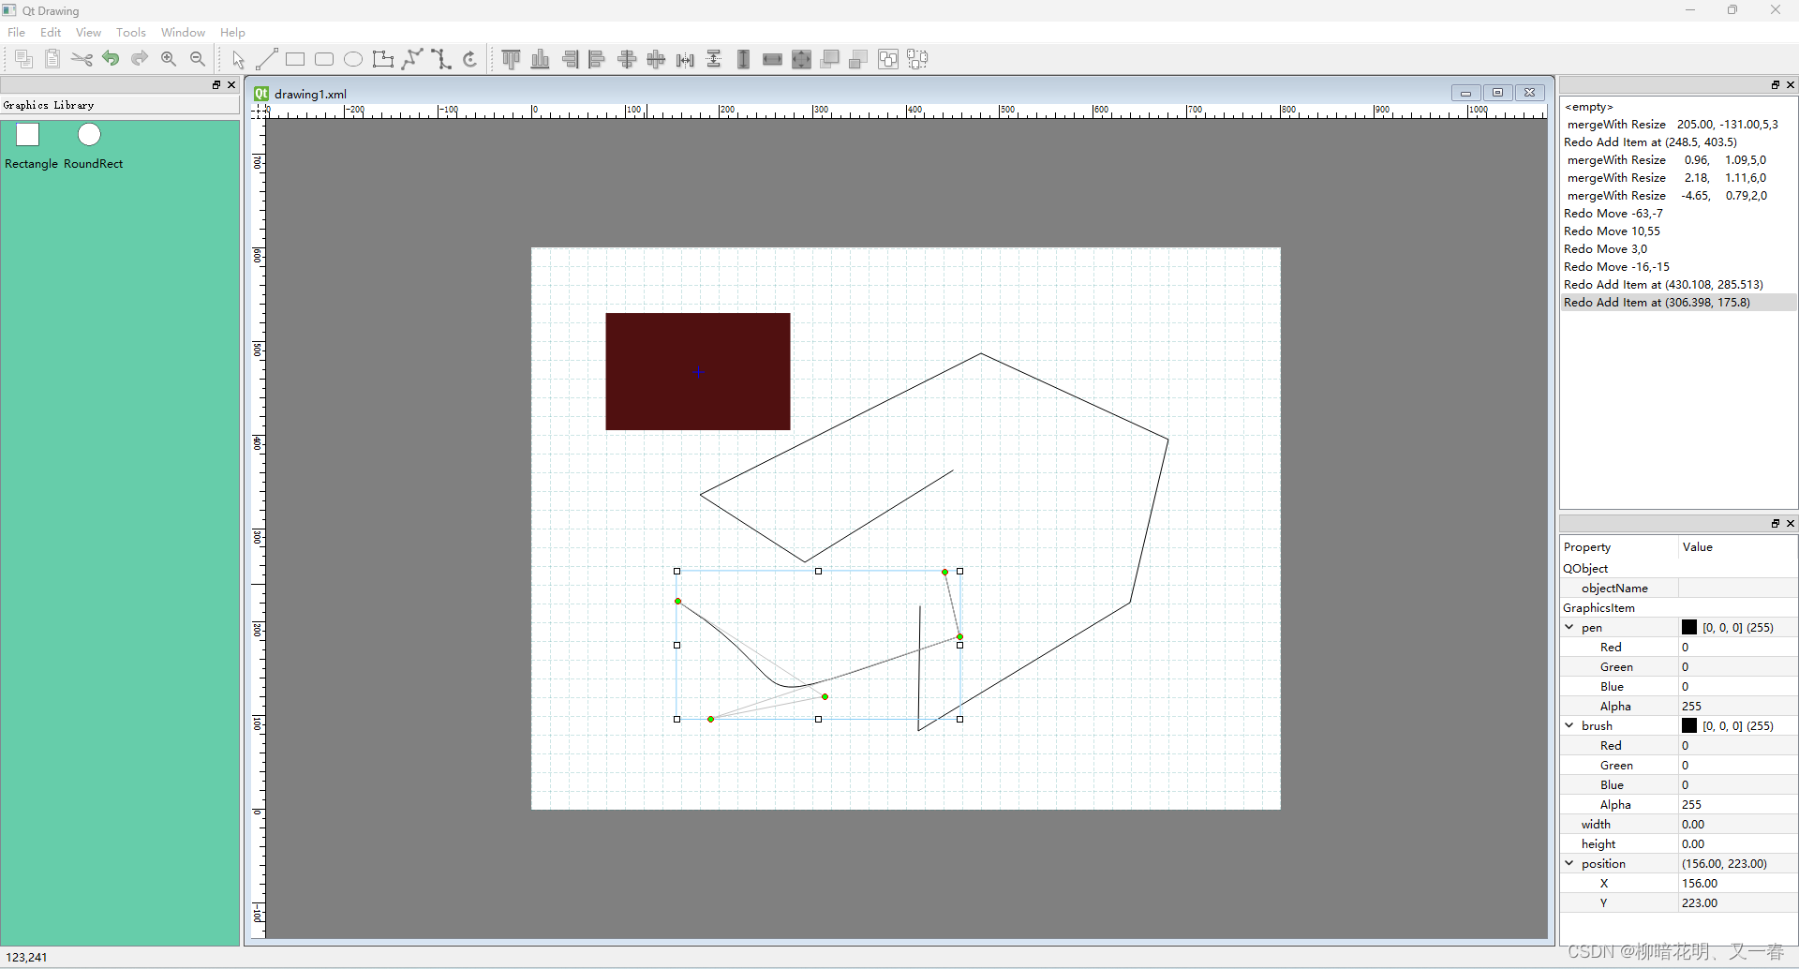This screenshot has width=1799, height=969.
Task: Click the Redo arrow icon
Action: (140, 59)
